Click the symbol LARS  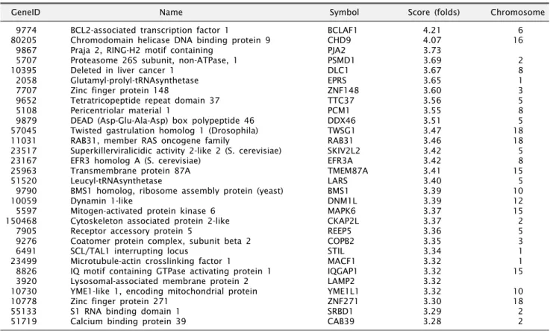click(x=337, y=180)
